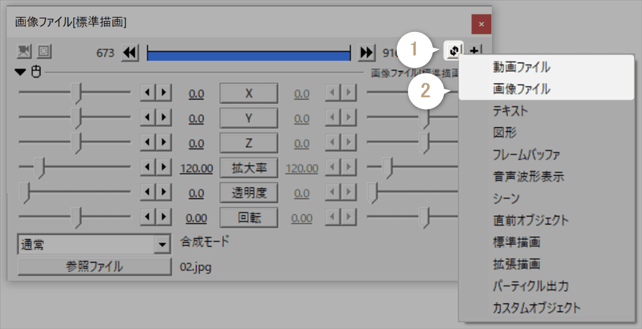
Task: Click the Y movement button
Action: (249, 118)
